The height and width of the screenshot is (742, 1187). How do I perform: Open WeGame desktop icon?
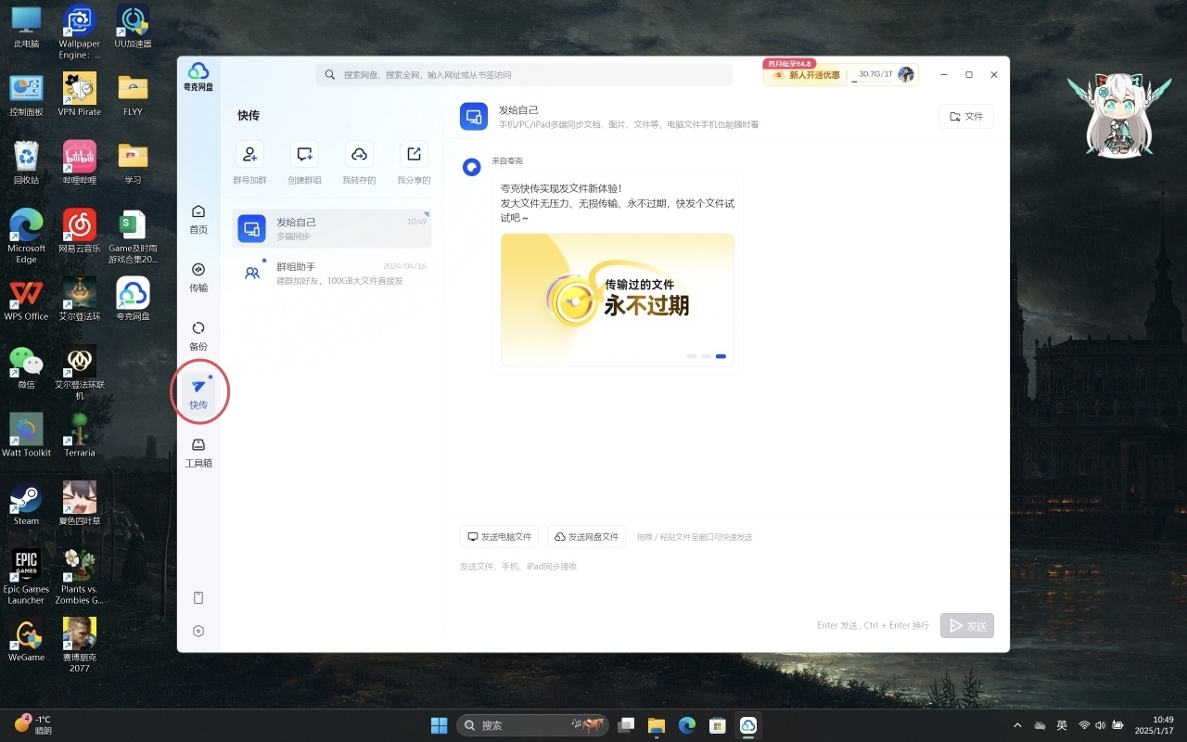point(26,640)
